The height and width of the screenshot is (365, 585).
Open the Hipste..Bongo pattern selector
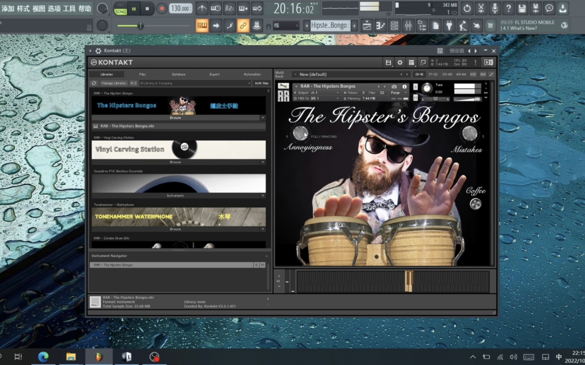click(x=330, y=26)
